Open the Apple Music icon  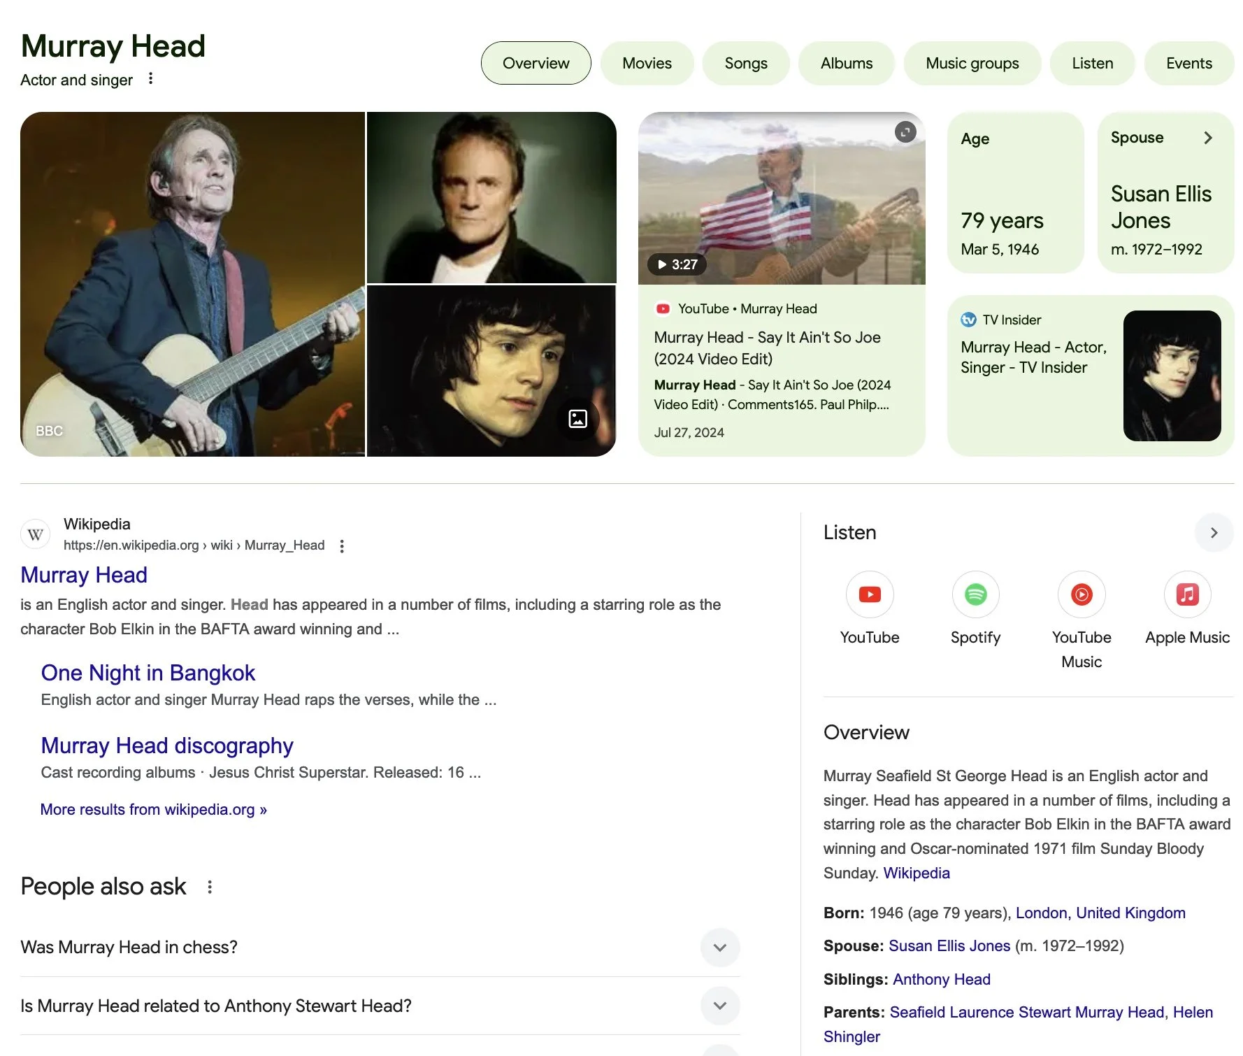click(x=1187, y=594)
